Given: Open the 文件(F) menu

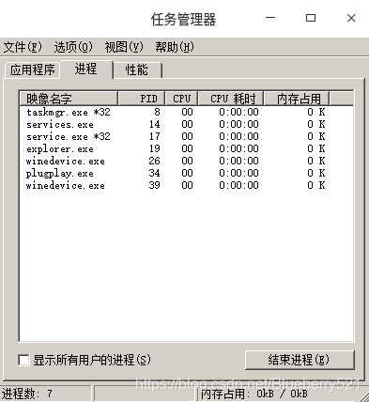Looking at the screenshot, I should pos(23,47).
